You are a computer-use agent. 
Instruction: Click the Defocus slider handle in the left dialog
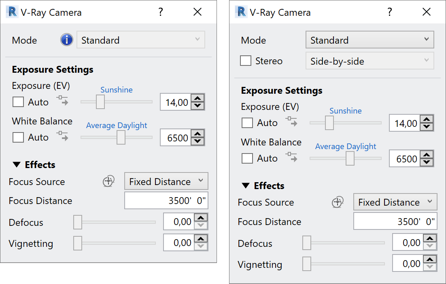(x=78, y=222)
